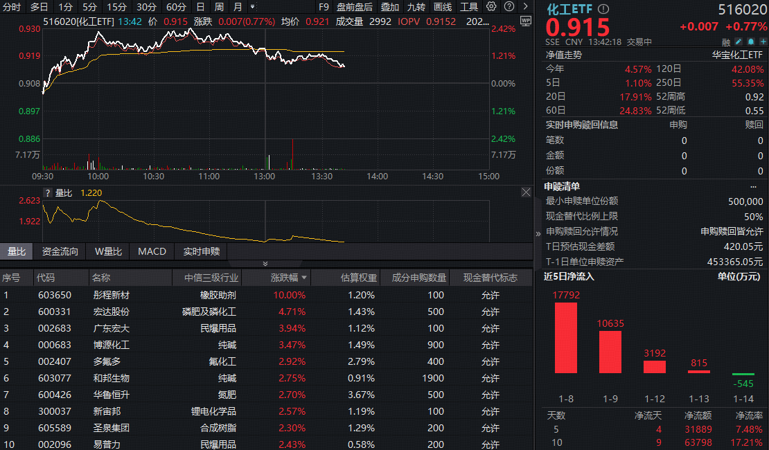769x450 pixels.
Task: Switch to the 资金流向 tab
Action: coord(60,252)
